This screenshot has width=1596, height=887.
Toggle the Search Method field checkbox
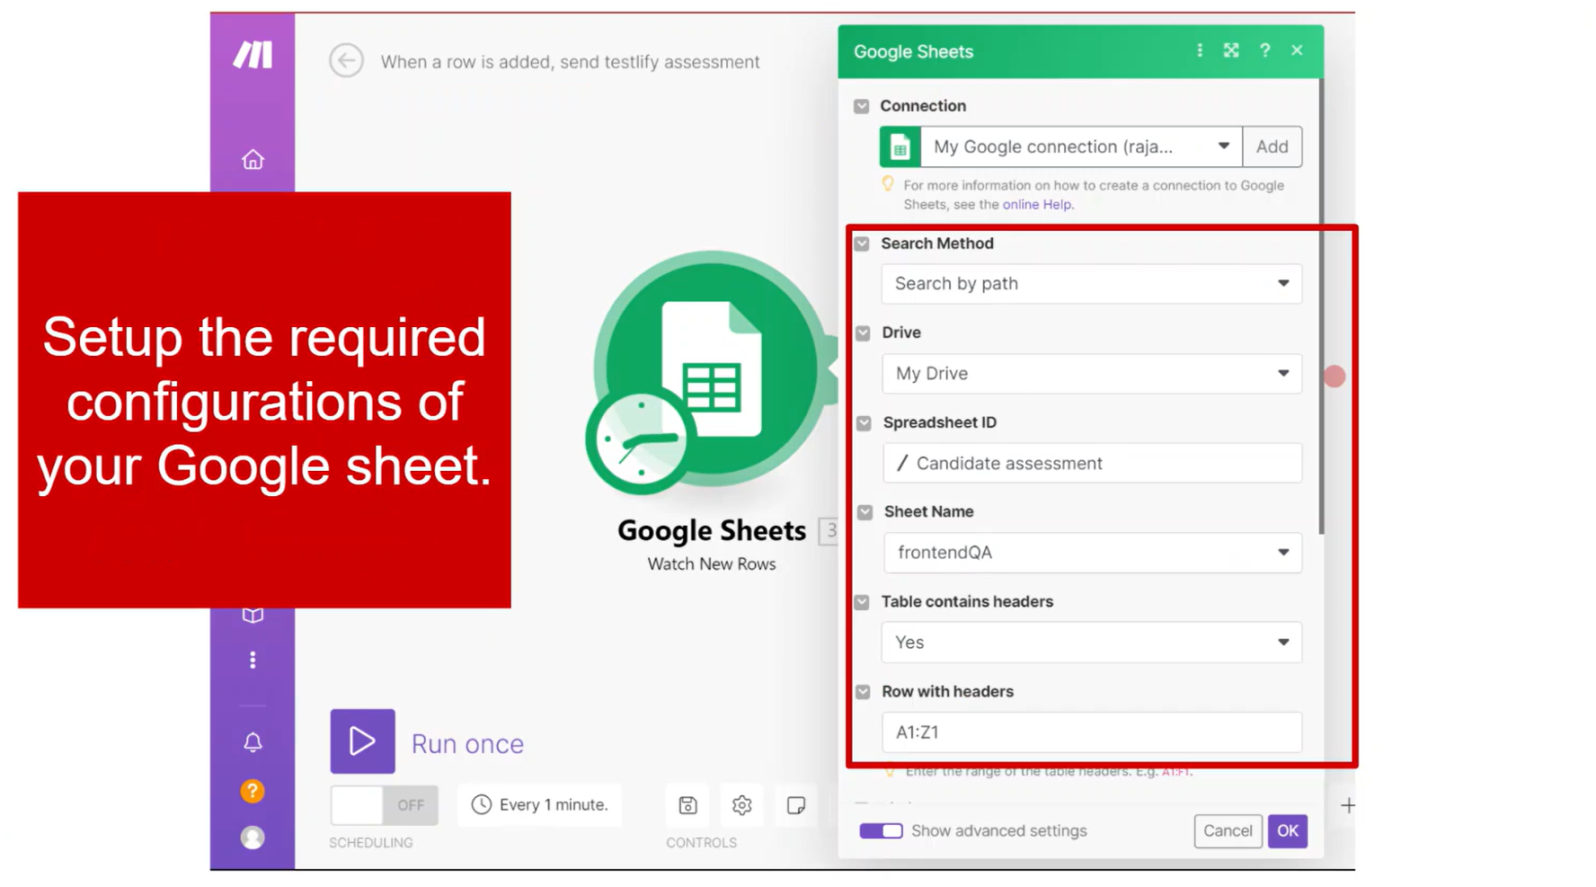pos(863,244)
